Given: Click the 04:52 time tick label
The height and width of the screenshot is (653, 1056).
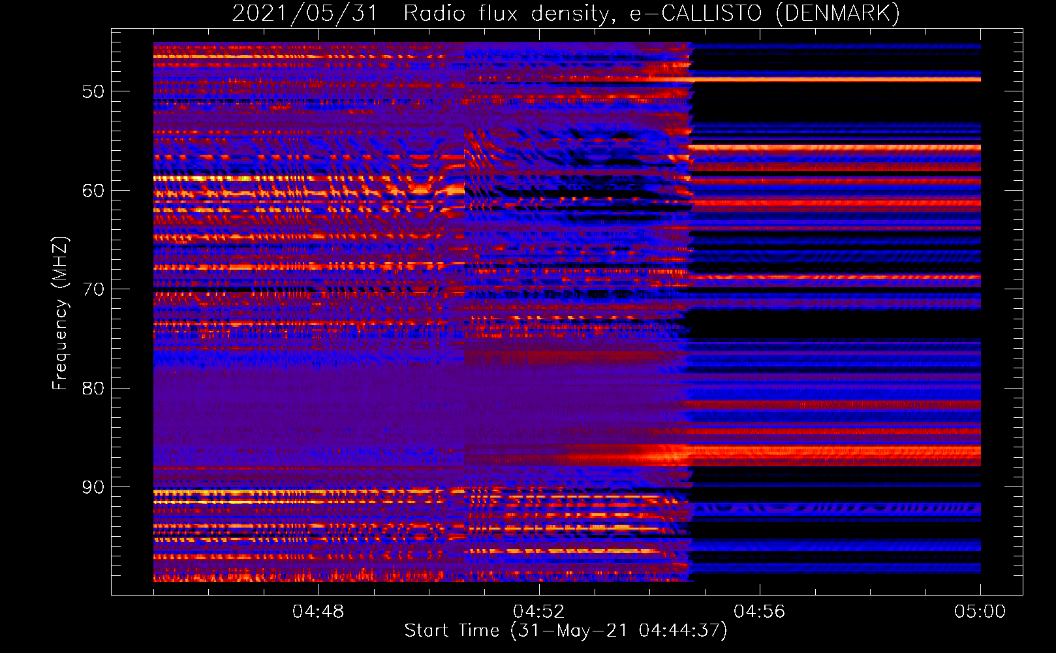Looking at the screenshot, I should point(539,612).
